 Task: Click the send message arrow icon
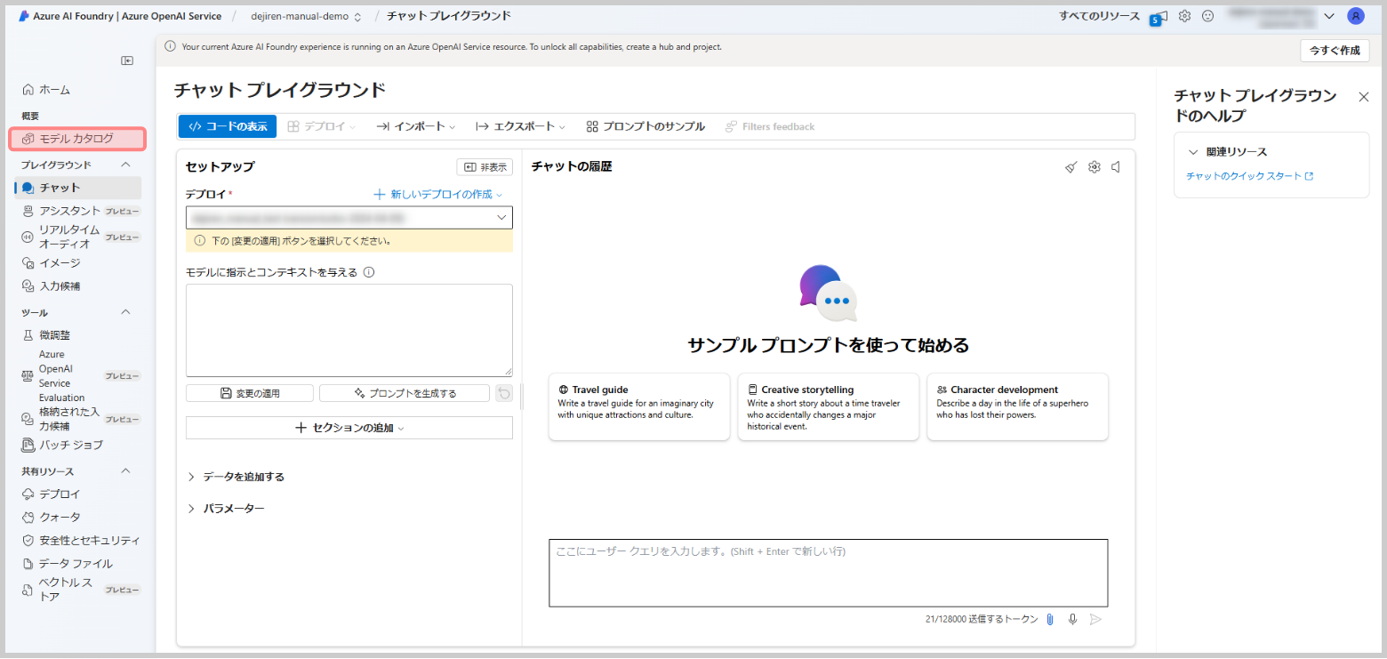[1096, 619]
